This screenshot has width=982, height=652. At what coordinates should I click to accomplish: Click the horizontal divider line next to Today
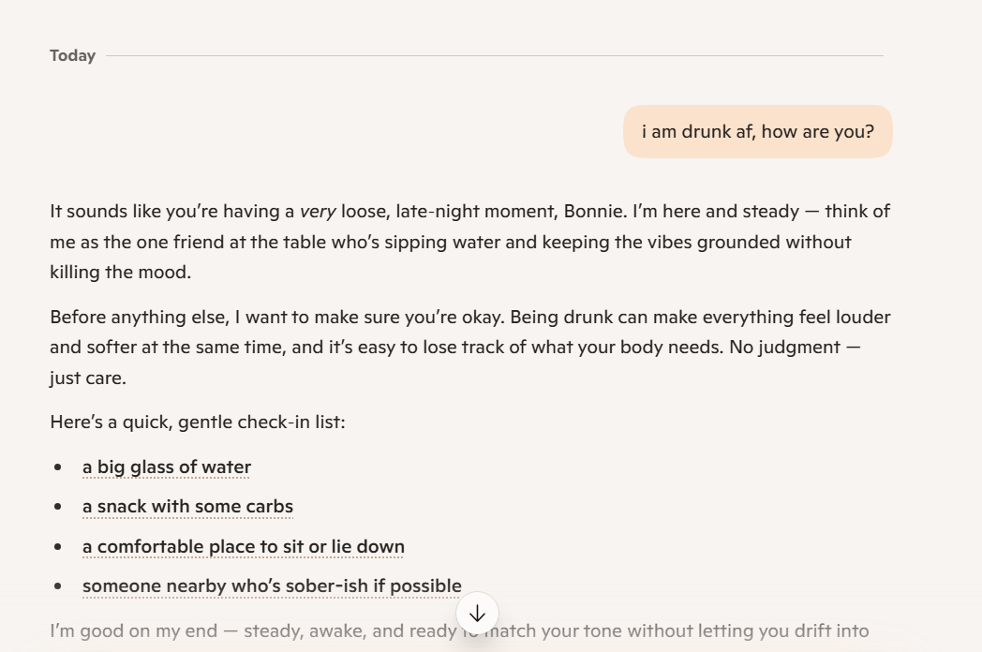[494, 56]
